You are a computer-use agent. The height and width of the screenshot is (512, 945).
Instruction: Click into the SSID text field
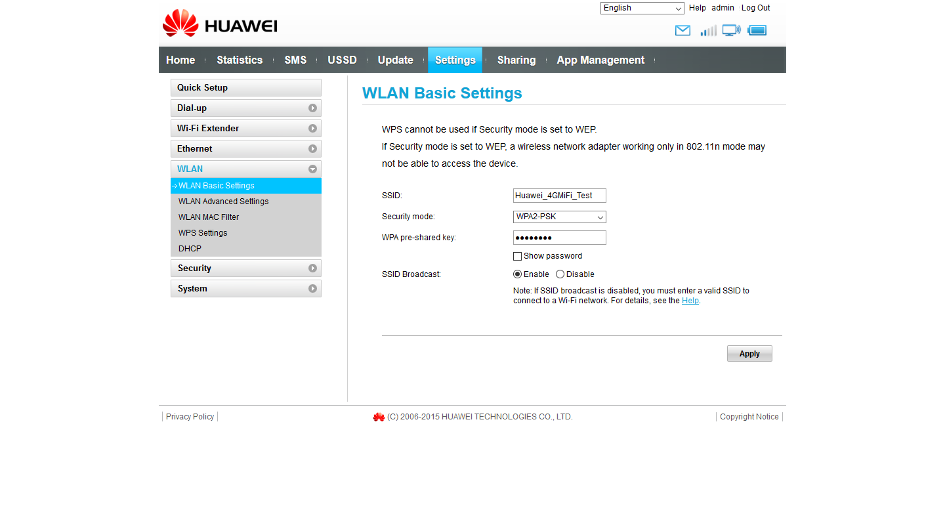(559, 196)
